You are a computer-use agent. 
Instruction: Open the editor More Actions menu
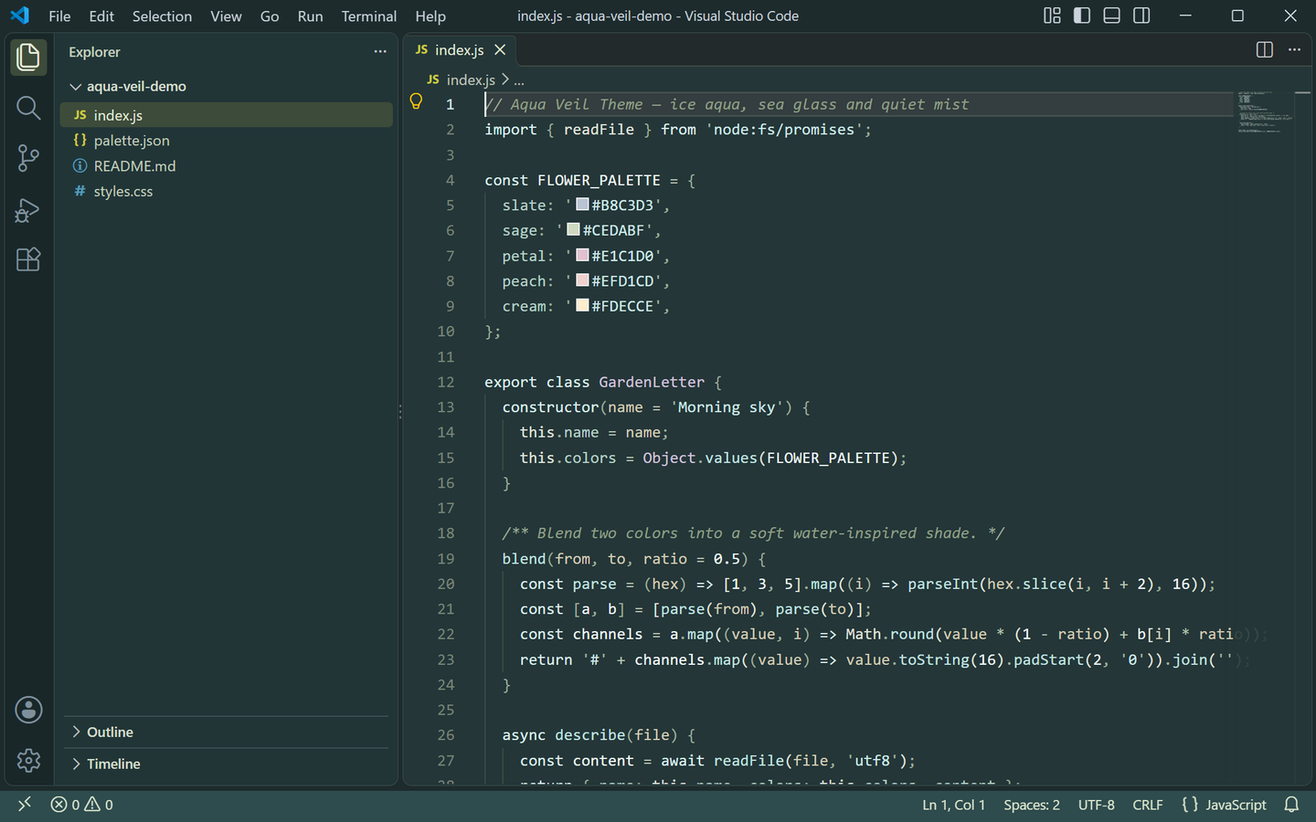(x=1294, y=50)
